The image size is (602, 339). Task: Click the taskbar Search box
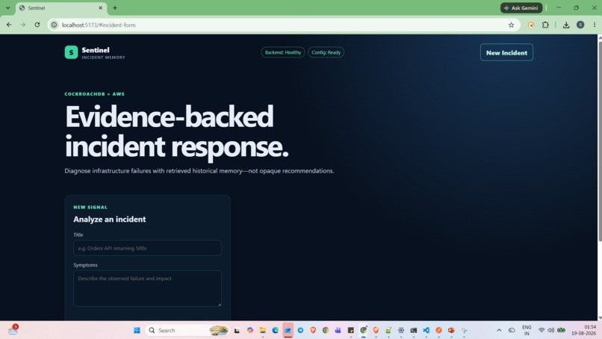(x=187, y=330)
